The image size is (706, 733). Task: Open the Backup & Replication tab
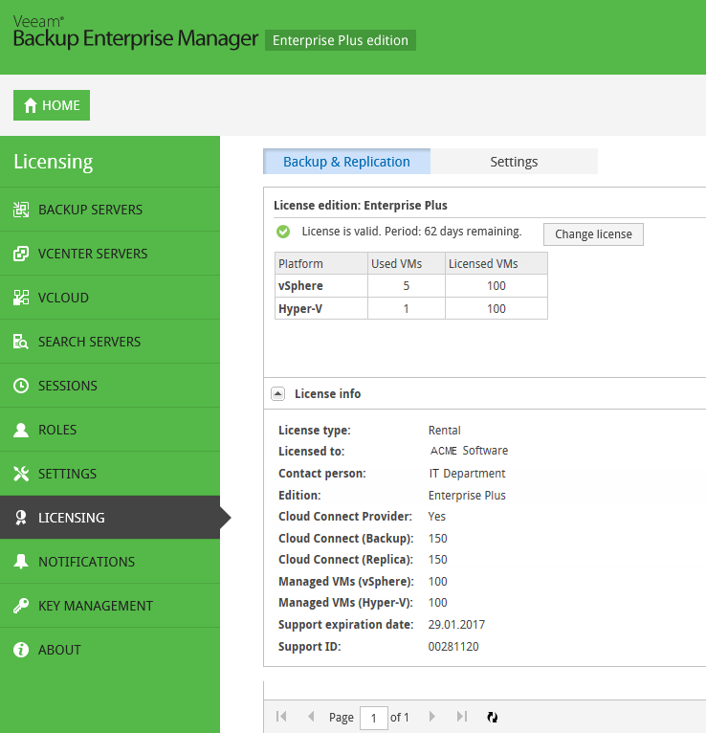346,162
